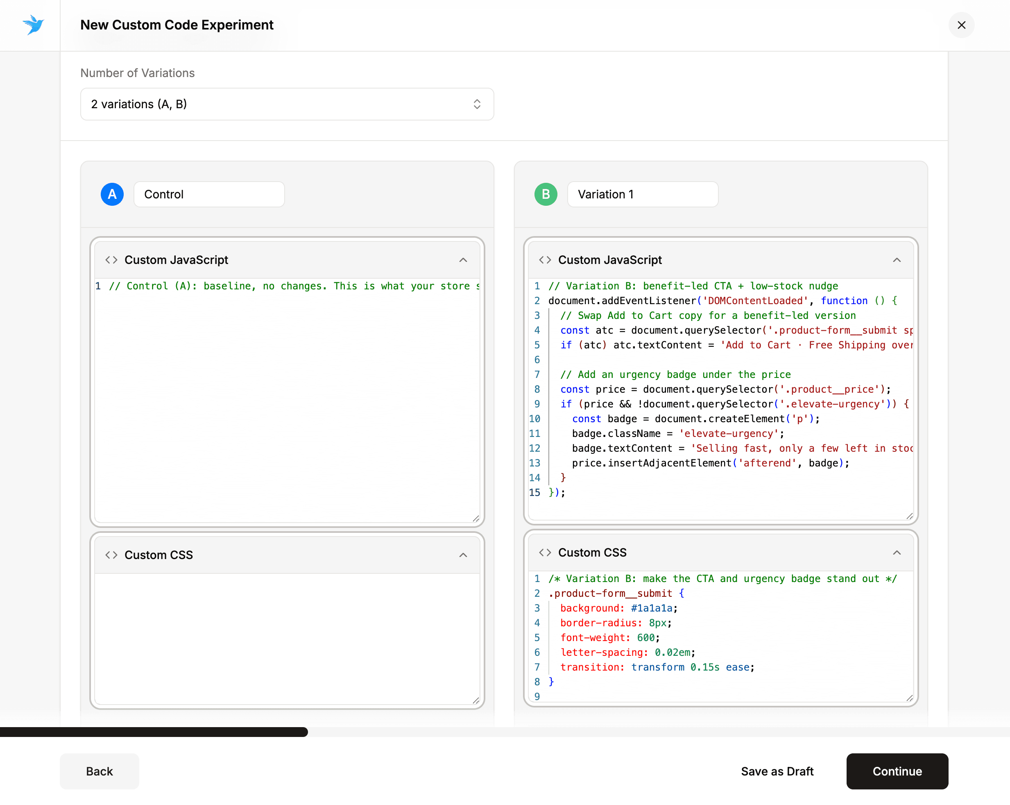Collapse Variation 1's Custom CSS section

pyautogui.click(x=897, y=552)
